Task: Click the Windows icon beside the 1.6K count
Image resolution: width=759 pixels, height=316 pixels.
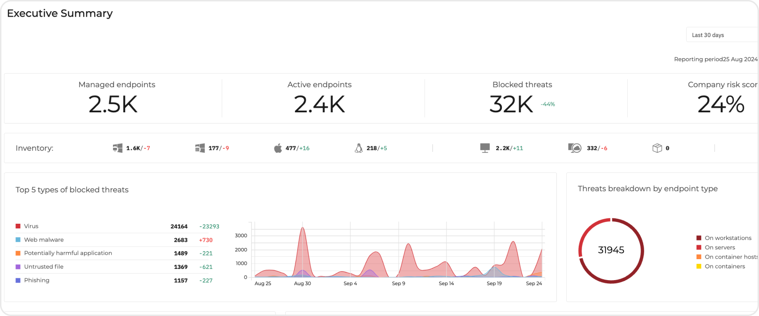Action: (117, 148)
